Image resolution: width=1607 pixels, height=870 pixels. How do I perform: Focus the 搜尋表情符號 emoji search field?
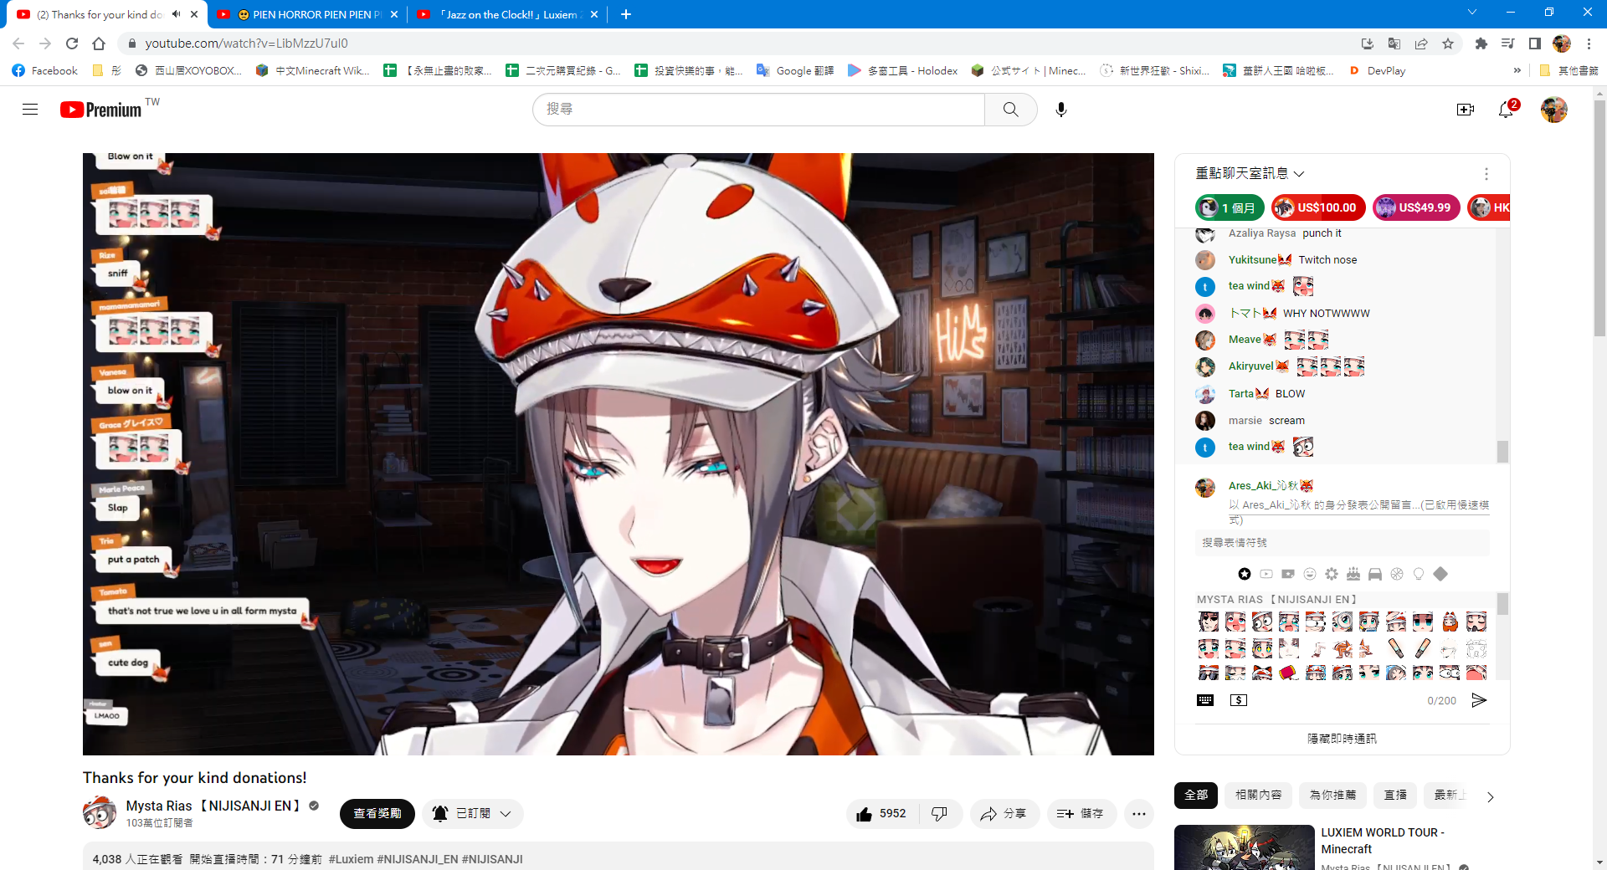tap(1342, 543)
